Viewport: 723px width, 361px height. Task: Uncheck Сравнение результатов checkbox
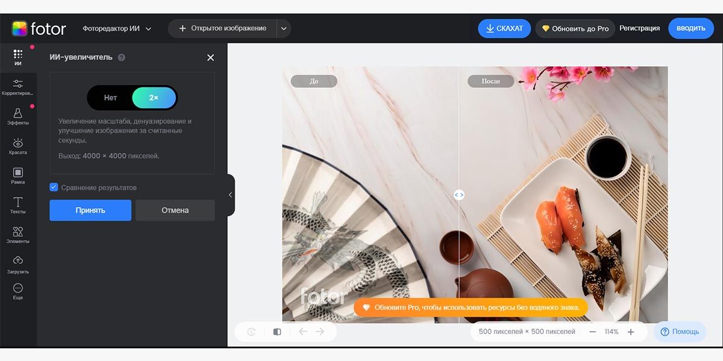[x=54, y=187]
